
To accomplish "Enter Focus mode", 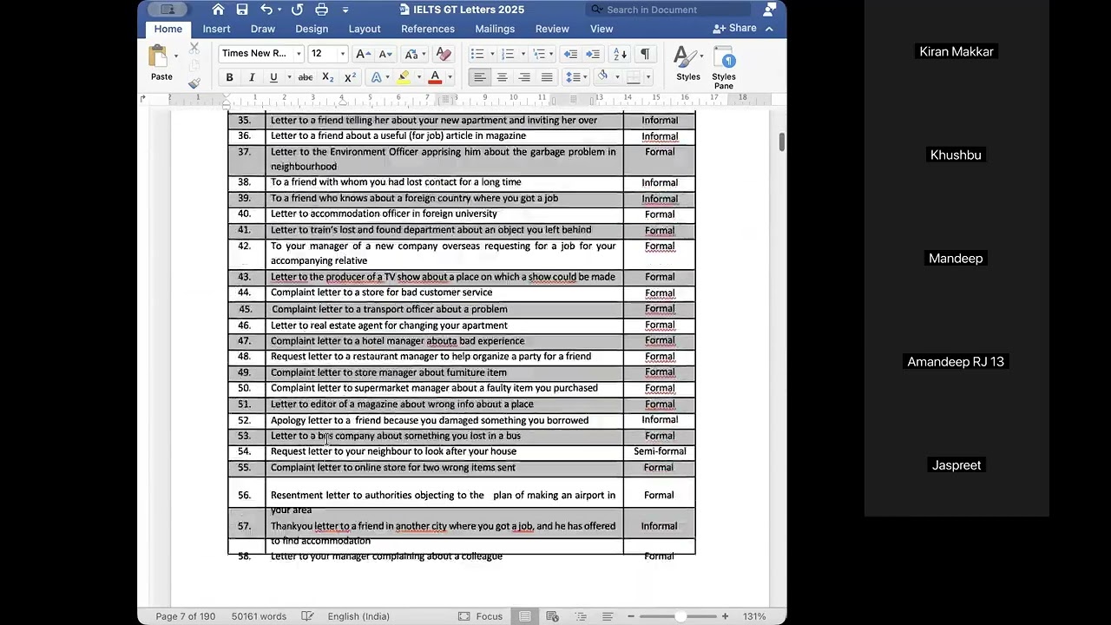I will [480, 616].
